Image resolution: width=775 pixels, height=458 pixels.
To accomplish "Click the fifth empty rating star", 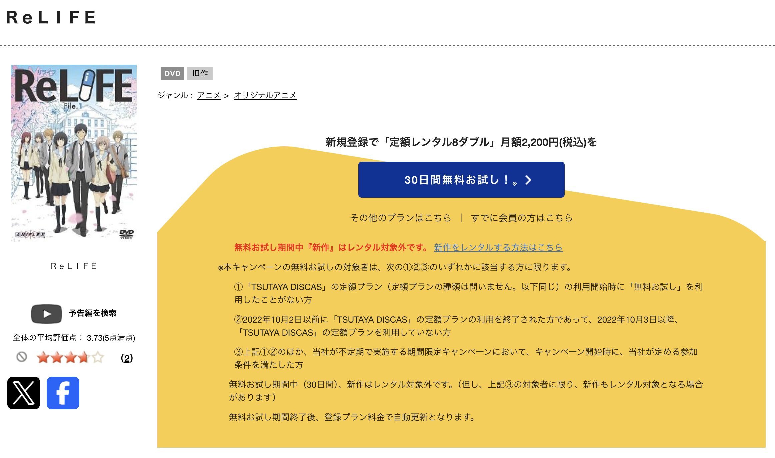I will coord(98,357).
